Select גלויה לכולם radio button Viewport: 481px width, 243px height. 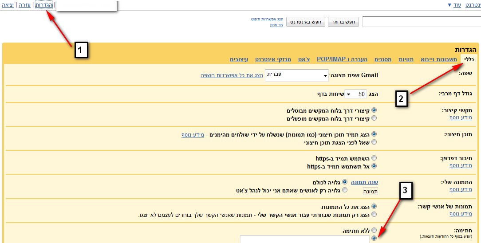pos(345,182)
